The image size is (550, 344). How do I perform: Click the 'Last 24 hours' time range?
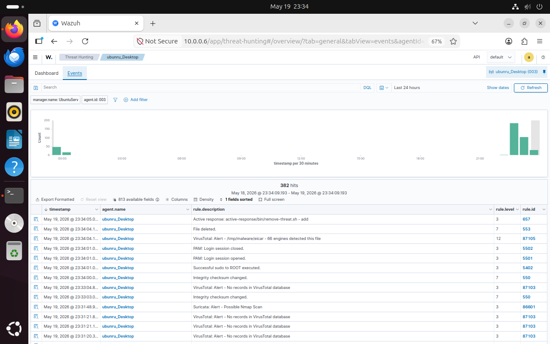(x=407, y=88)
